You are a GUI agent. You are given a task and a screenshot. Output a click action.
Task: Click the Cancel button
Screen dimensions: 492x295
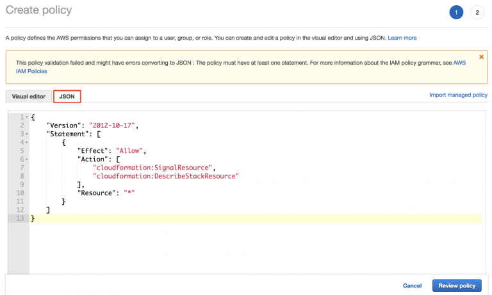coord(412,285)
